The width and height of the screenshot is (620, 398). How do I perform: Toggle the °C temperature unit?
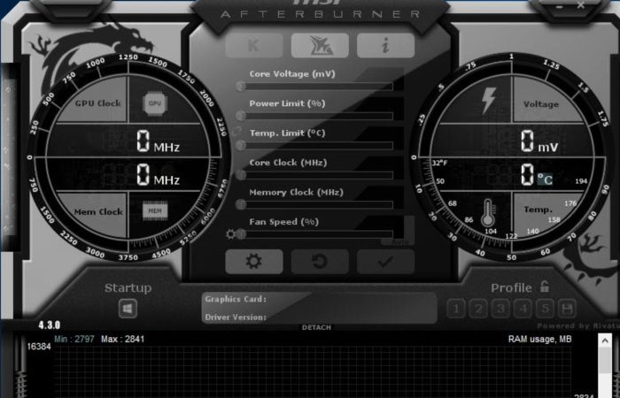point(545,180)
